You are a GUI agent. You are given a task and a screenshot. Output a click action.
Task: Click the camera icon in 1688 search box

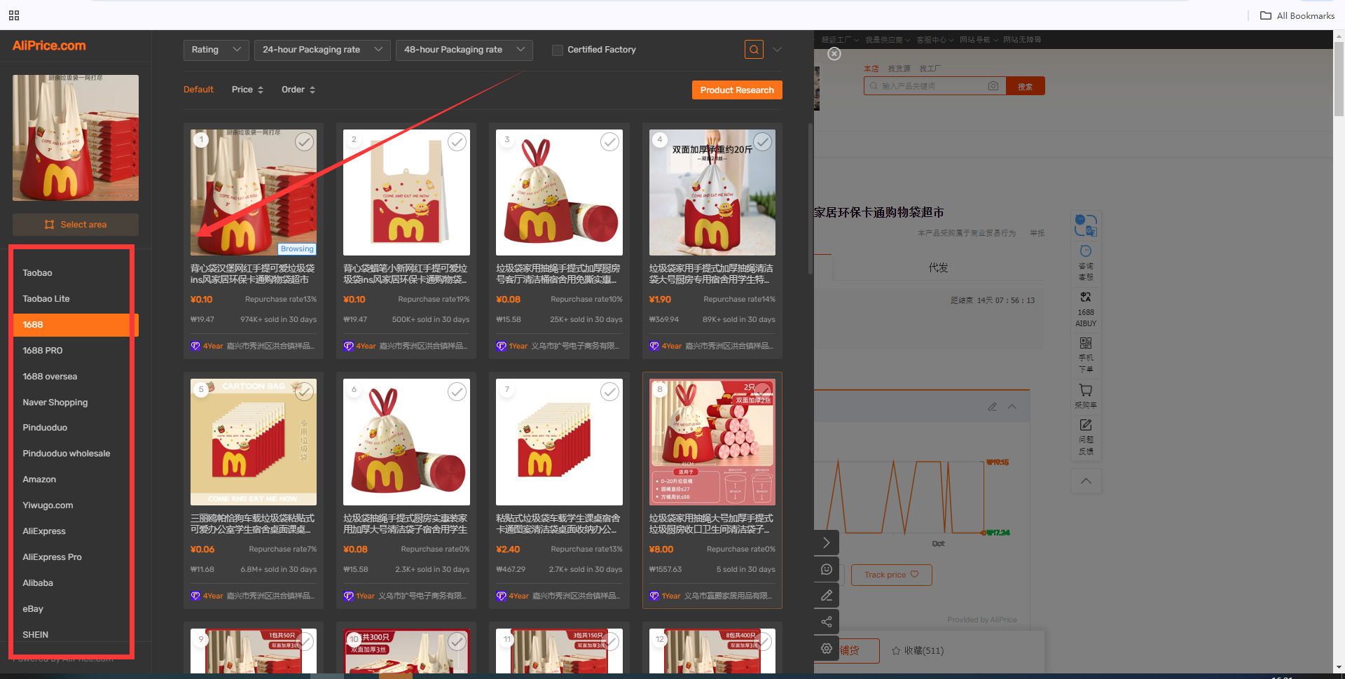[993, 86]
